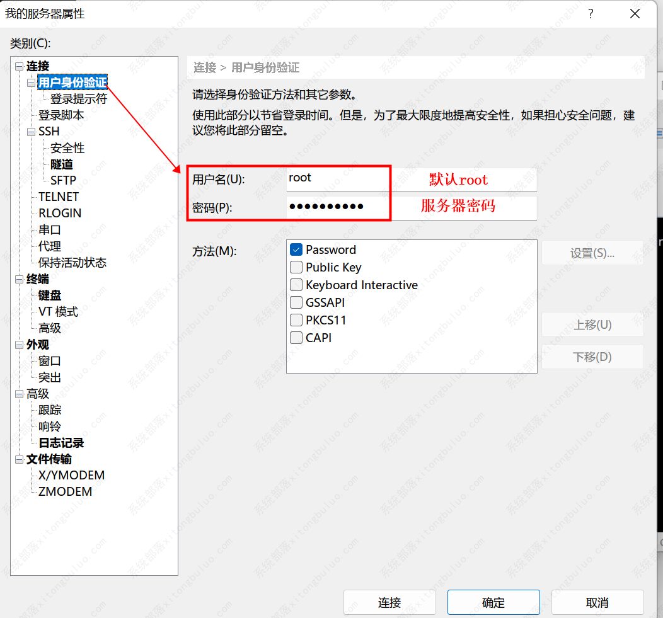663x618 pixels.
Task: Open the 串口 tree item
Action: (x=49, y=230)
